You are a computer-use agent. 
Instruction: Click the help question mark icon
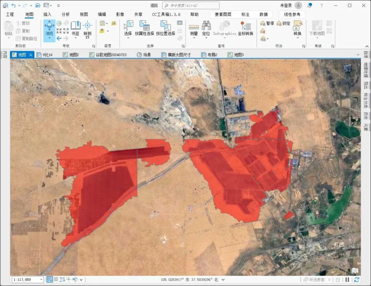point(321,5)
